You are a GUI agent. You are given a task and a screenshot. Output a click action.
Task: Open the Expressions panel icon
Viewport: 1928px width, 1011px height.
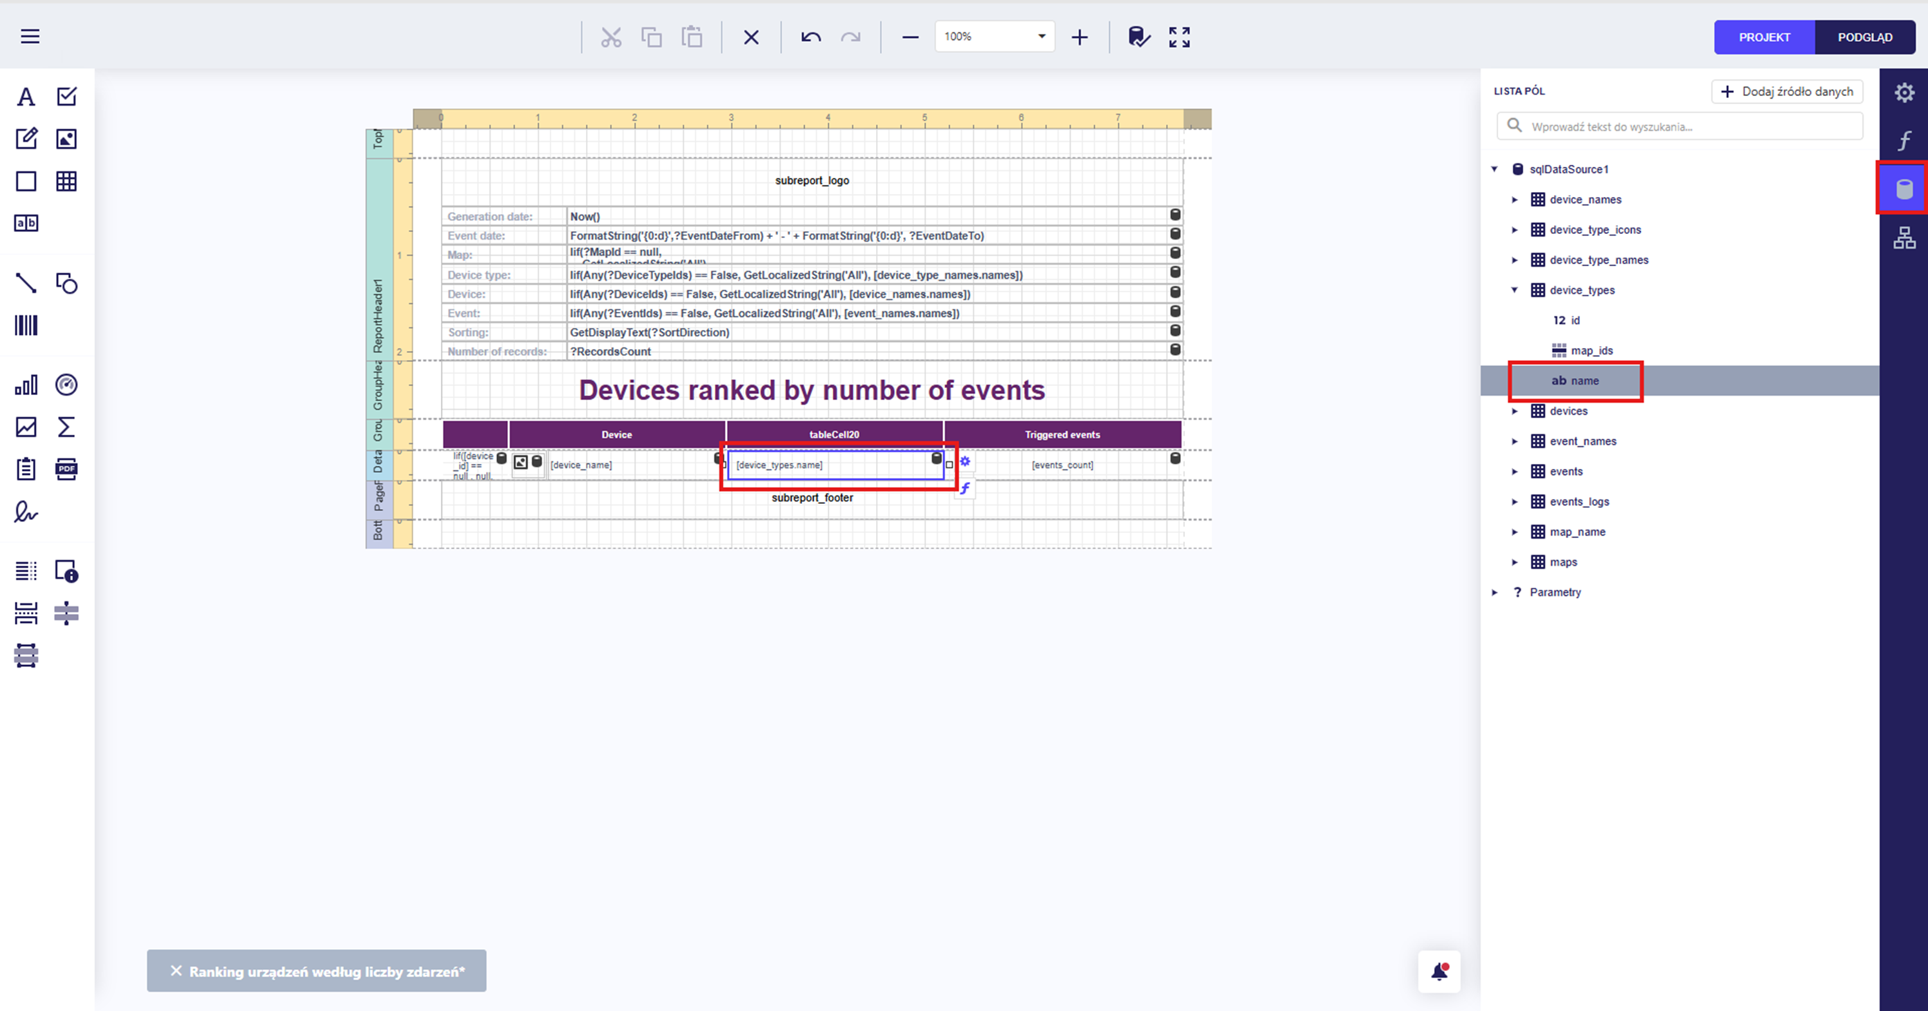click(x=1904, y=140)
